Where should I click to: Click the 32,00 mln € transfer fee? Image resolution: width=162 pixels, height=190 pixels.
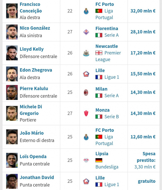[143, 11]
